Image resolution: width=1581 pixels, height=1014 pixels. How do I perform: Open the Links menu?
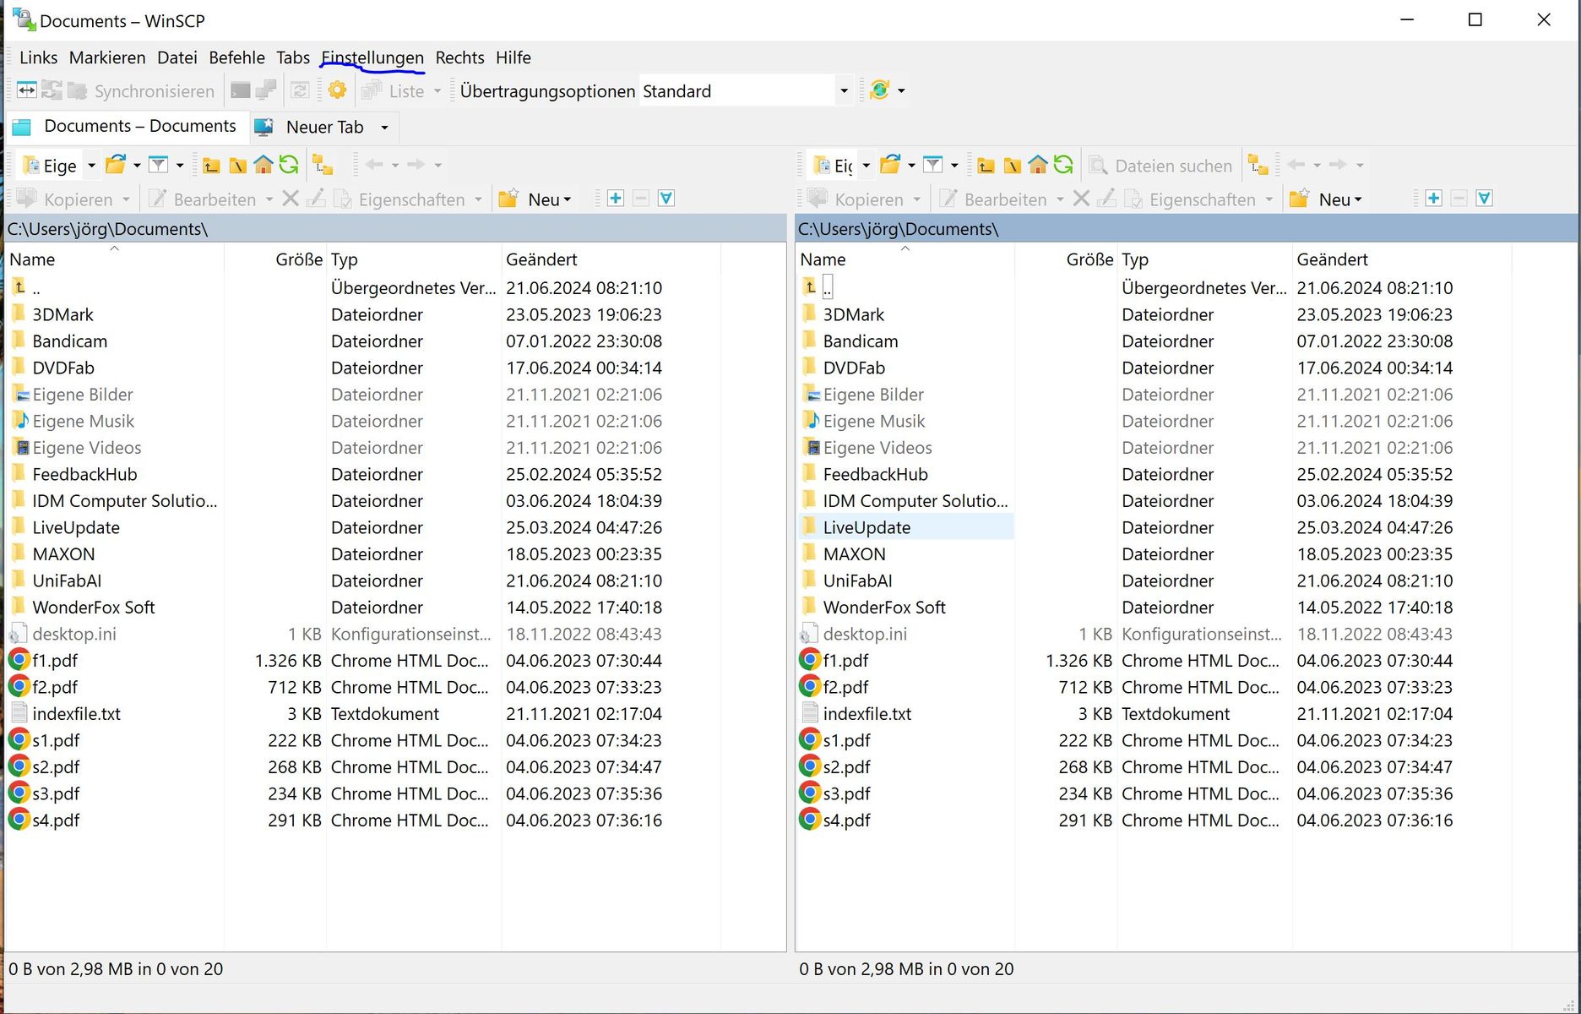39,57
